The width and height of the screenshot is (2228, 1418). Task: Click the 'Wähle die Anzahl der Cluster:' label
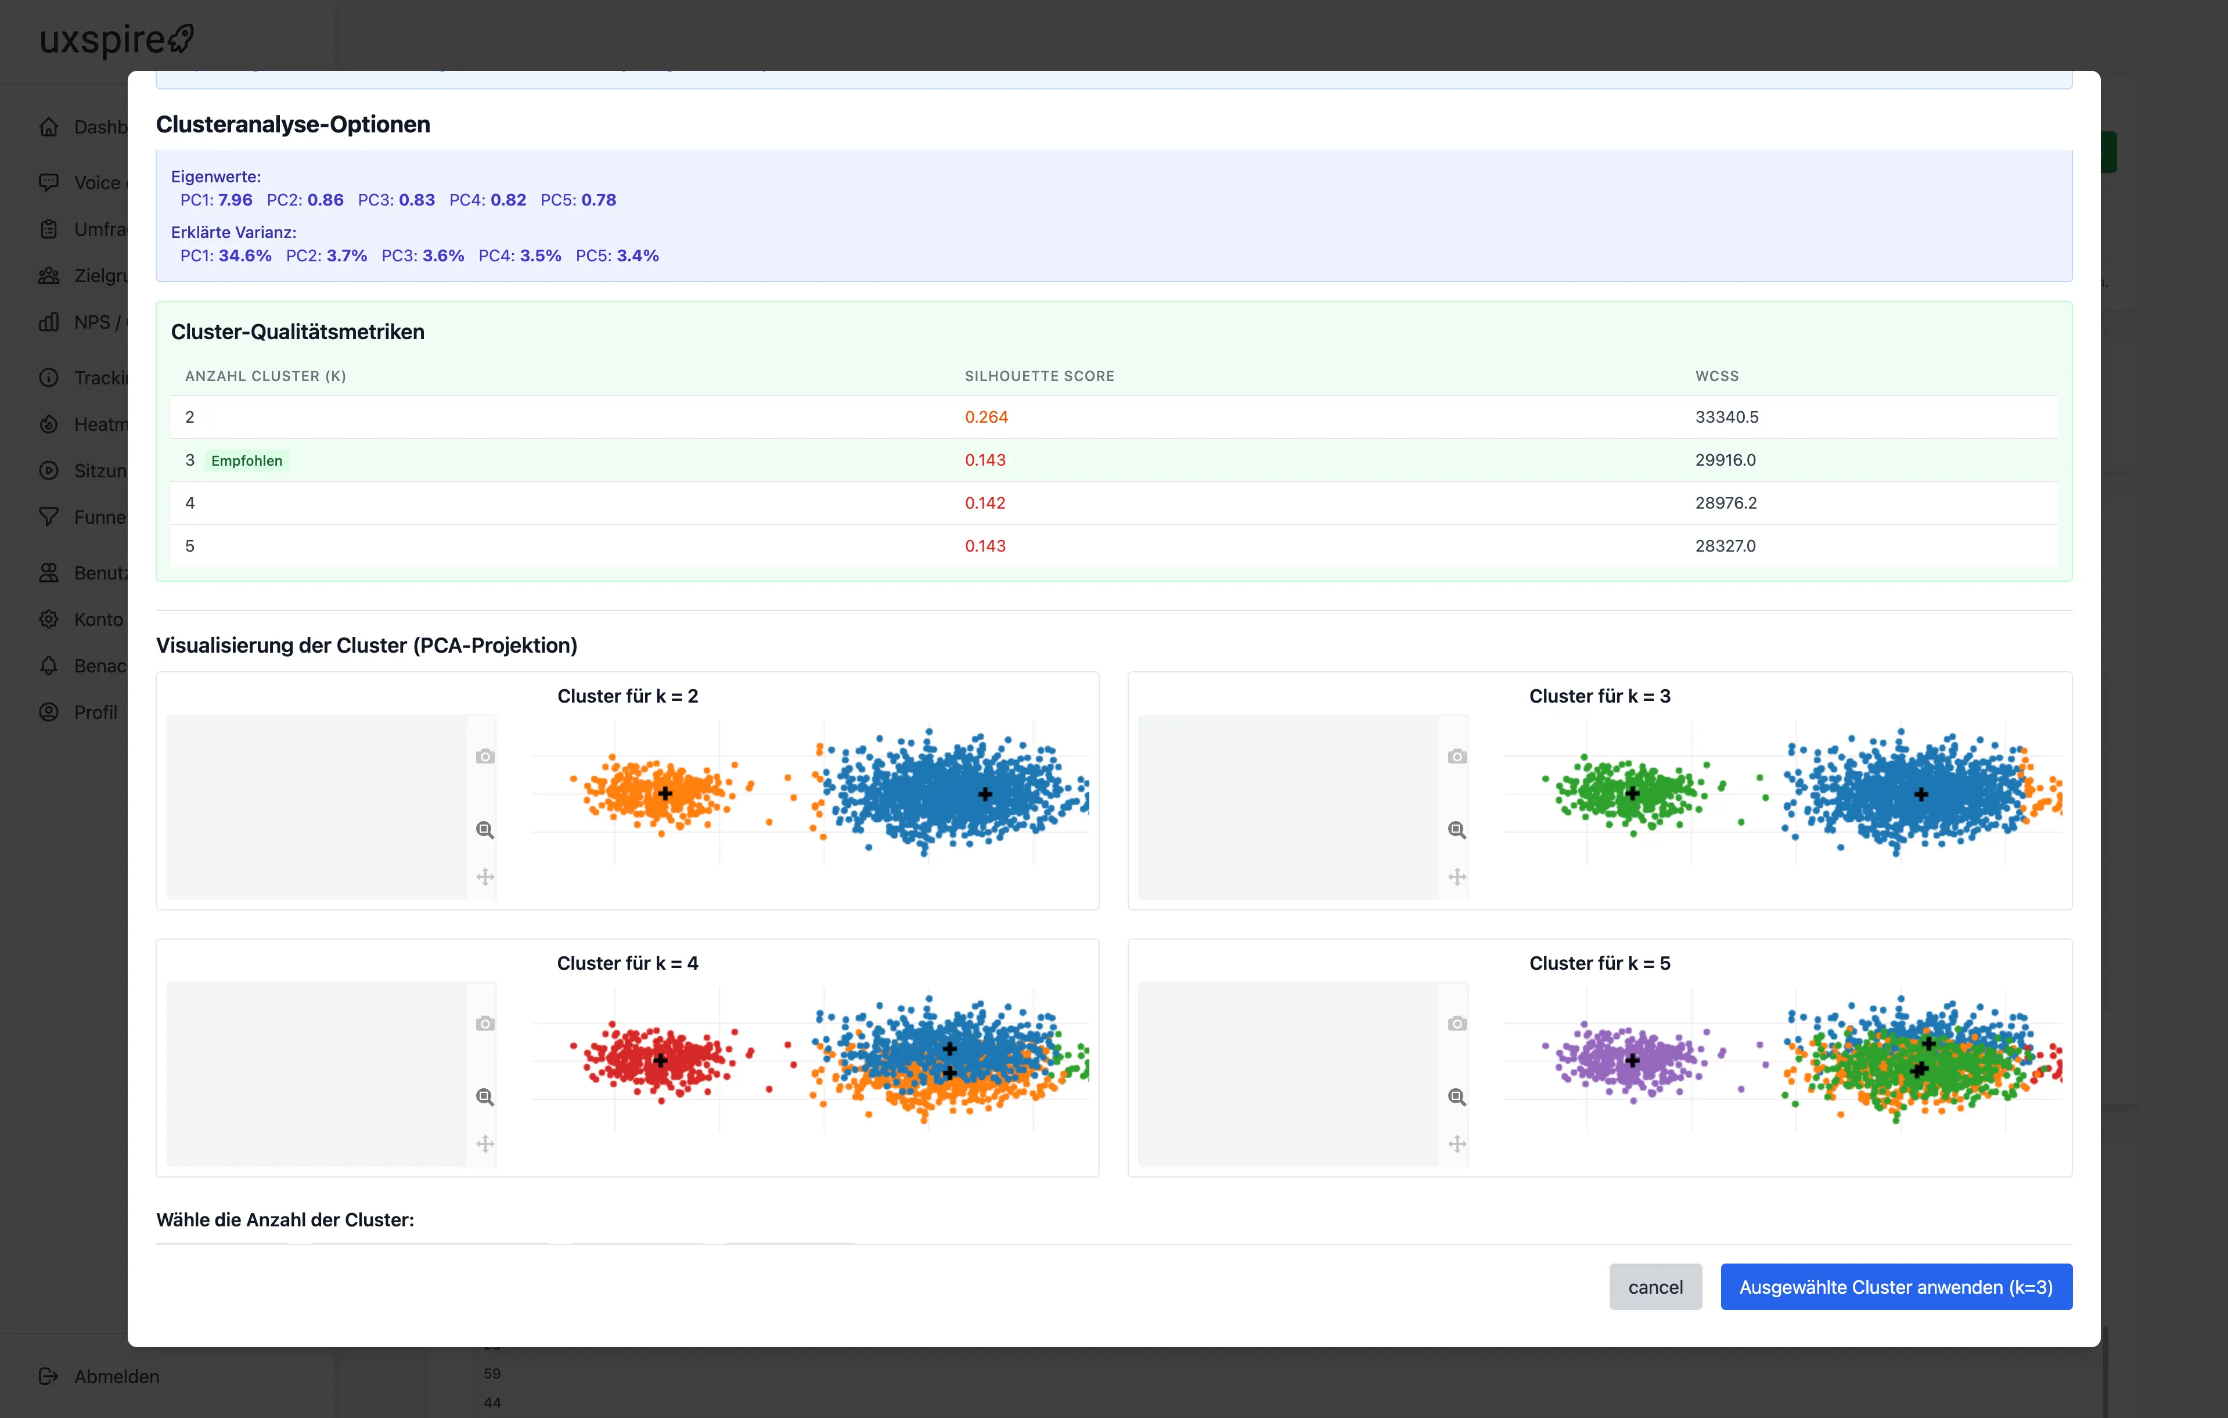pos(285,1219)
